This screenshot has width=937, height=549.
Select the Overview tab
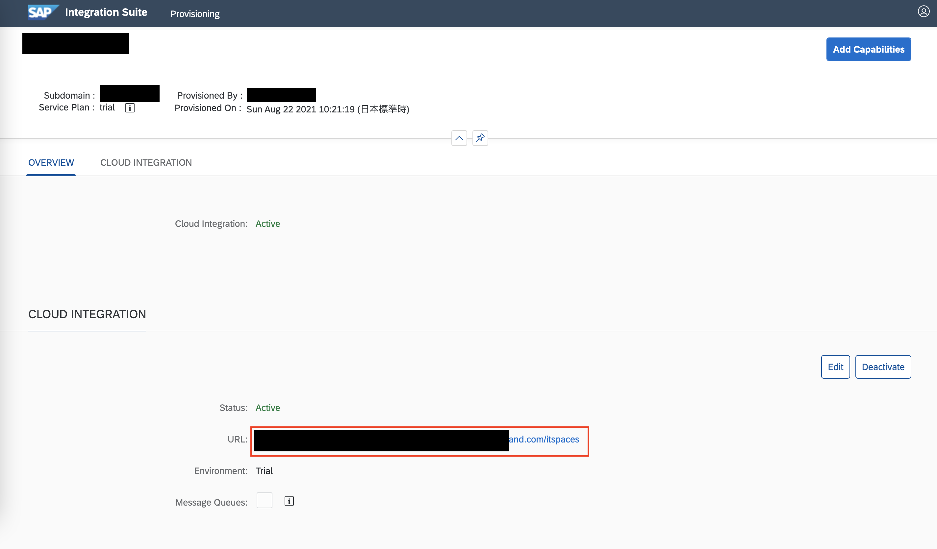point(51,163)
